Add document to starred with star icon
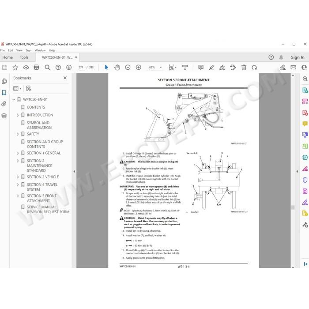 click(x=15, y=68)
